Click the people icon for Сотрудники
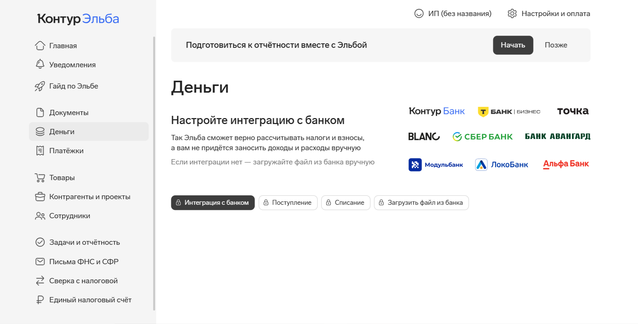 [x=40, y=216]
